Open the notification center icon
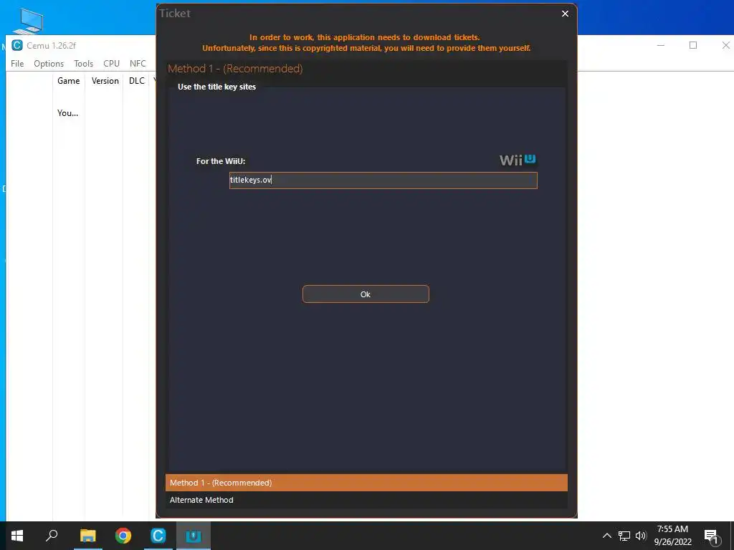This screenshot has width=734, height=550. point(712,536)
